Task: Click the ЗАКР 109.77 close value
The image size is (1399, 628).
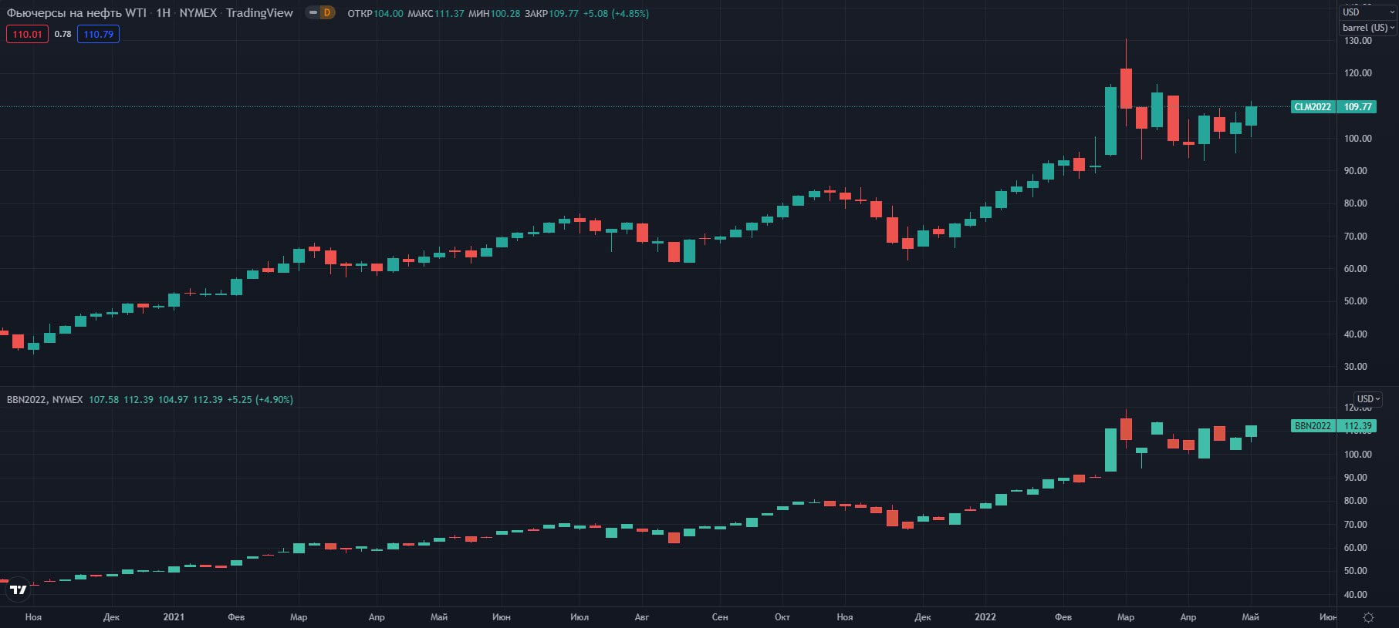Action: [551, 13]
